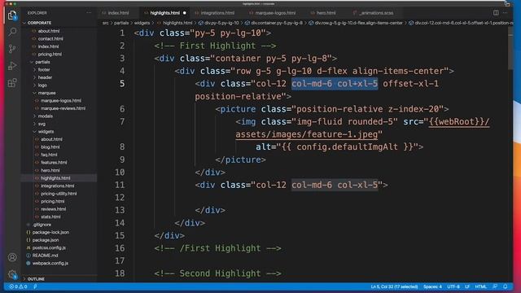521x293 pixels.
Task: Change language mode HTML
Action: pyautogui.click(x=480, y=286)
